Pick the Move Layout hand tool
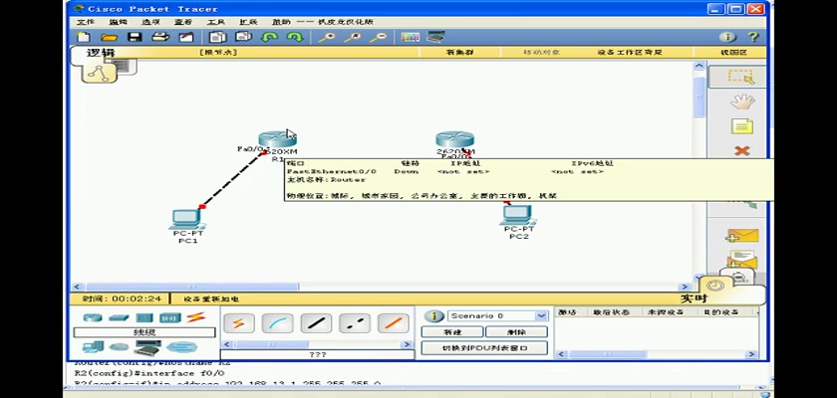837x398 pixels. pos(739,100)
